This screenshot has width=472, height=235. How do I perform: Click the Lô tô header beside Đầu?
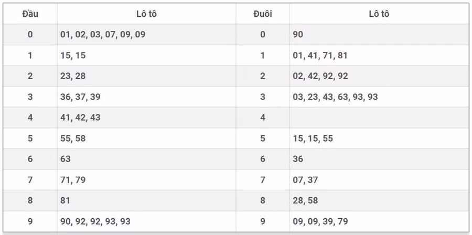coord(146,14)
